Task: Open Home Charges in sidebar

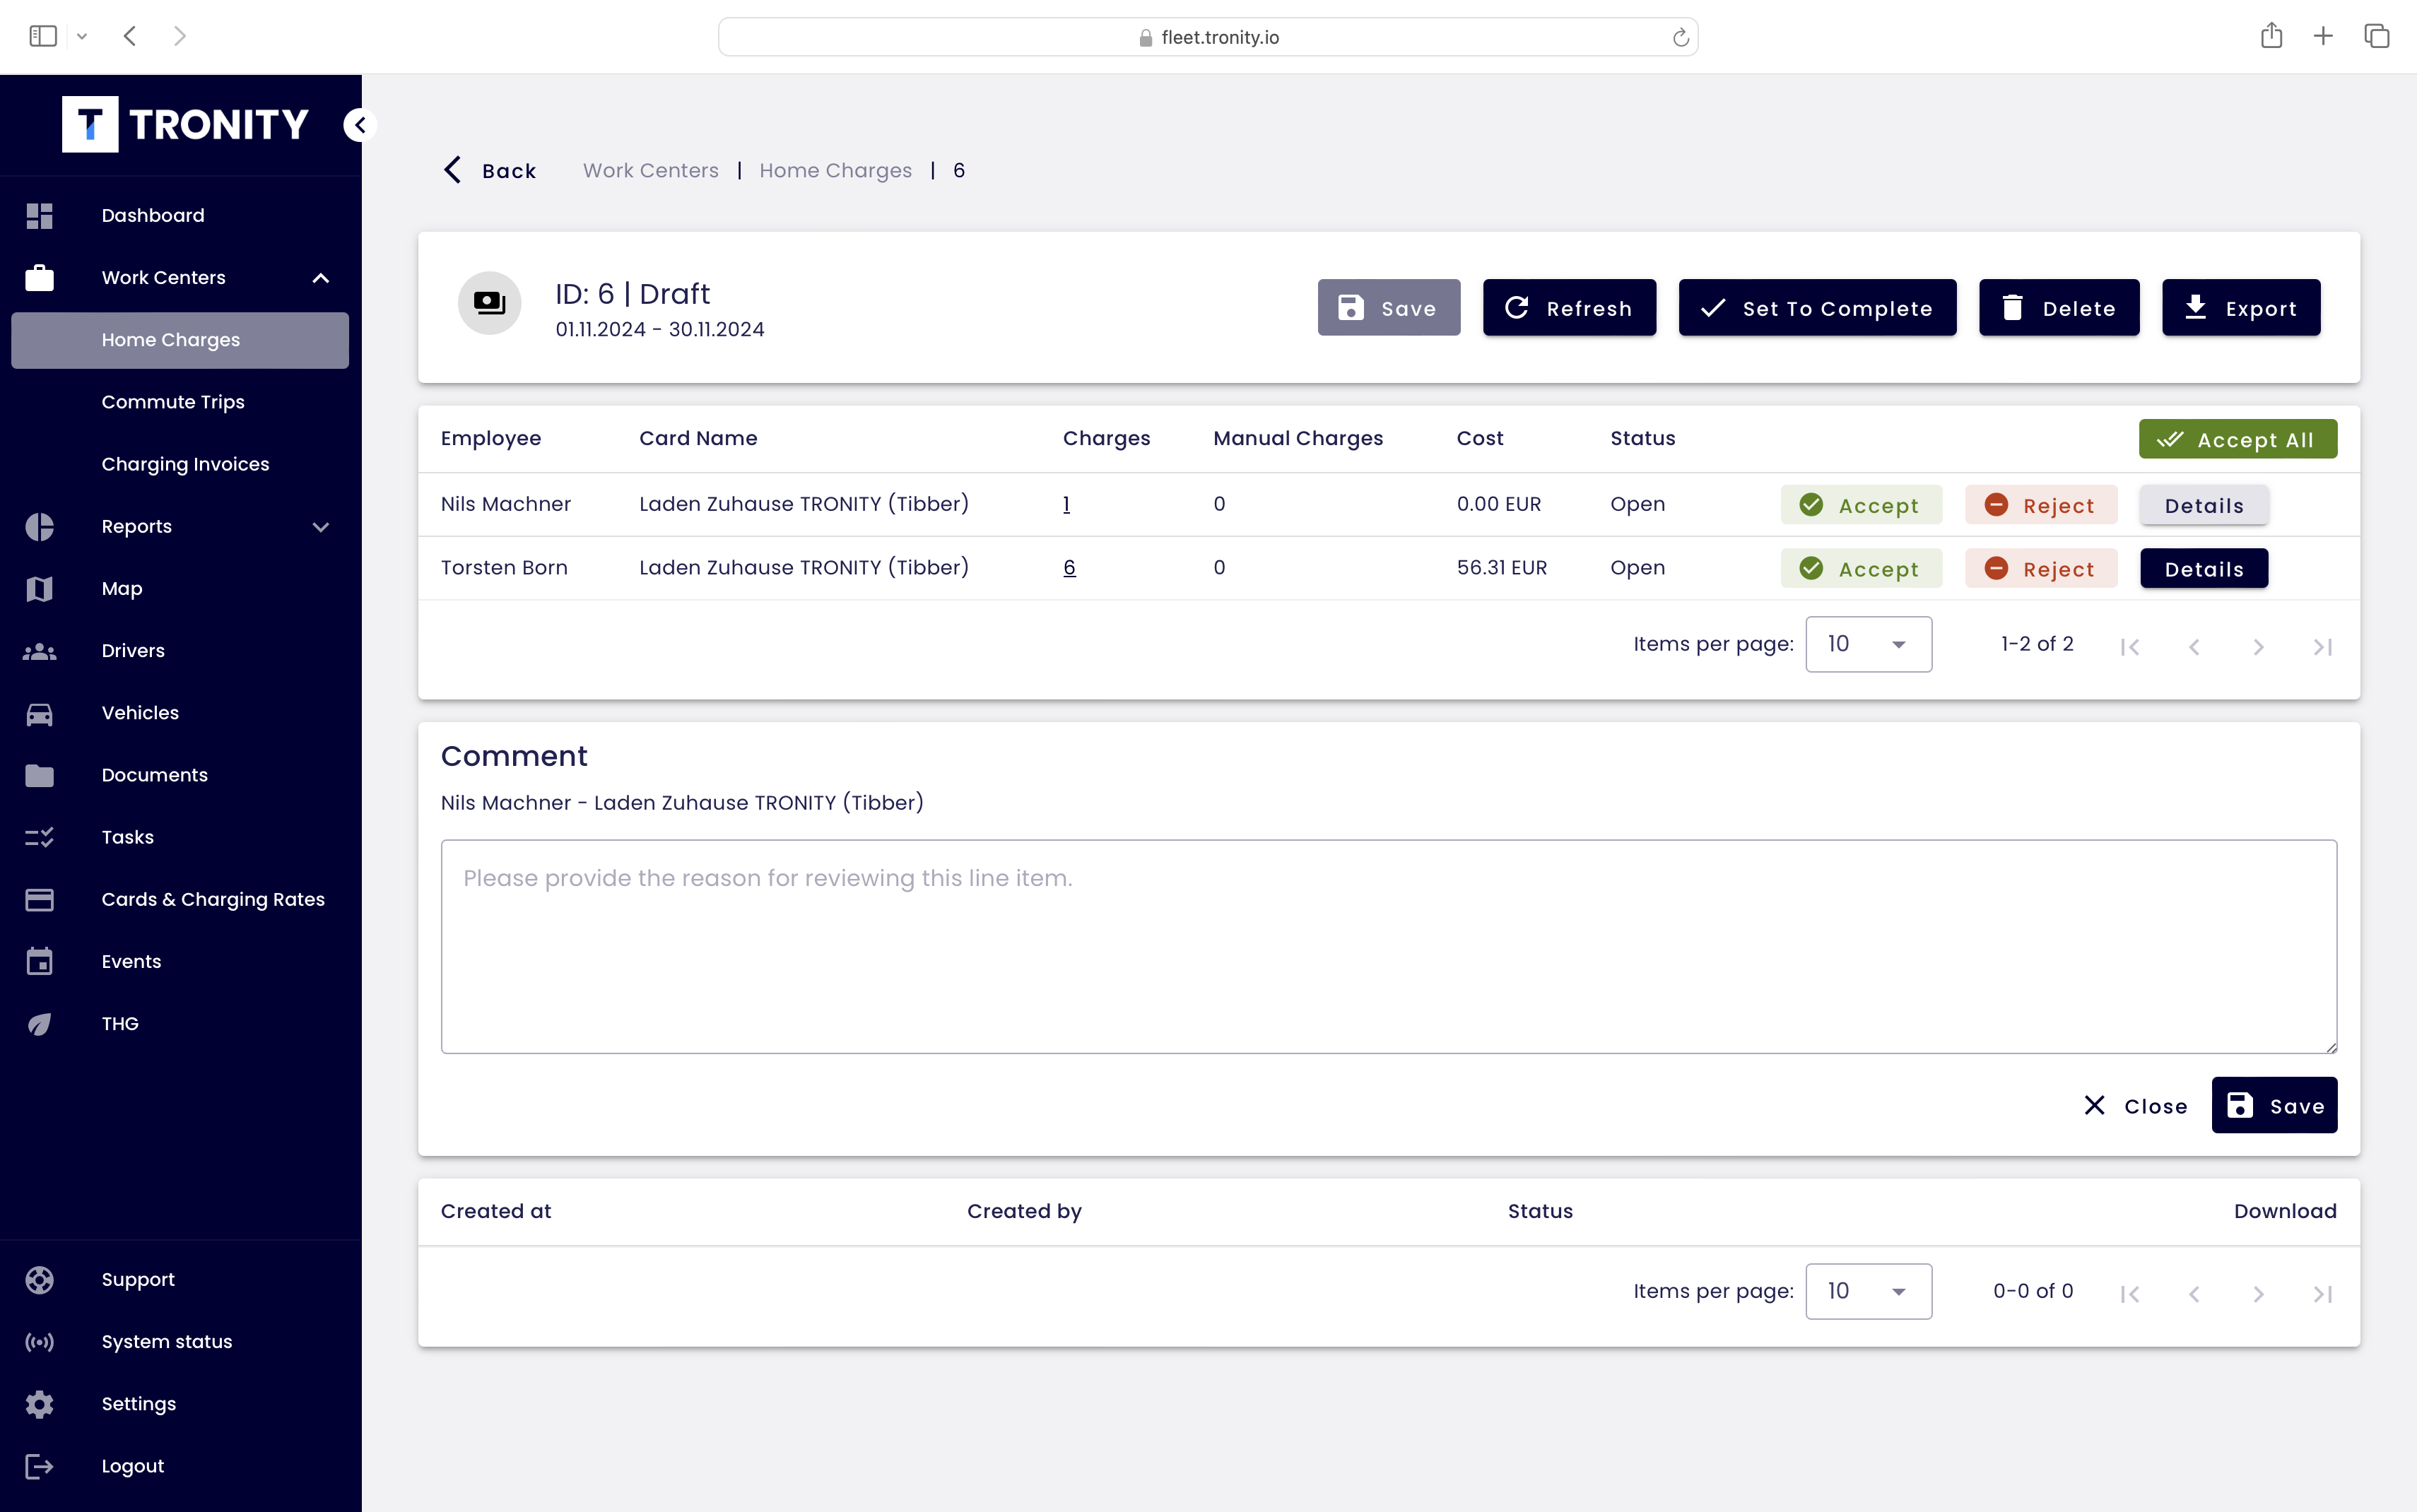Action: pyautogui.click(x=180, y=340)
